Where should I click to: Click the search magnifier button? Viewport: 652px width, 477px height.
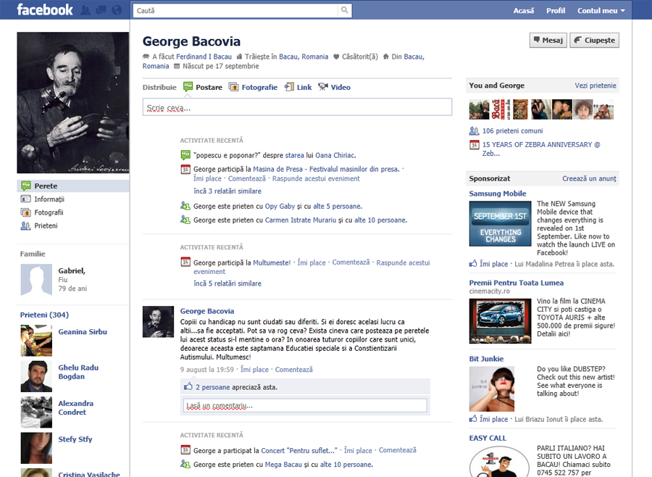click(345, 10)
